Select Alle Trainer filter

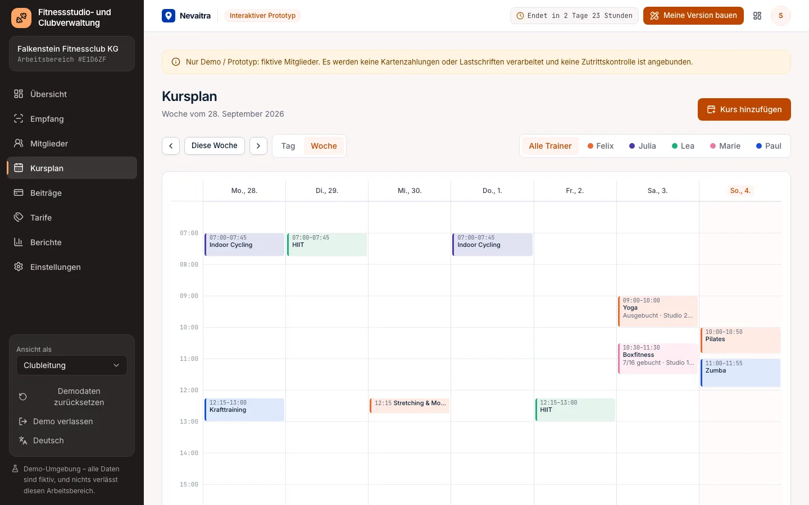550,146
